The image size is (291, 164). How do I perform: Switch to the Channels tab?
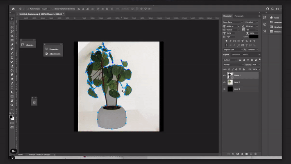click(236, 55)
